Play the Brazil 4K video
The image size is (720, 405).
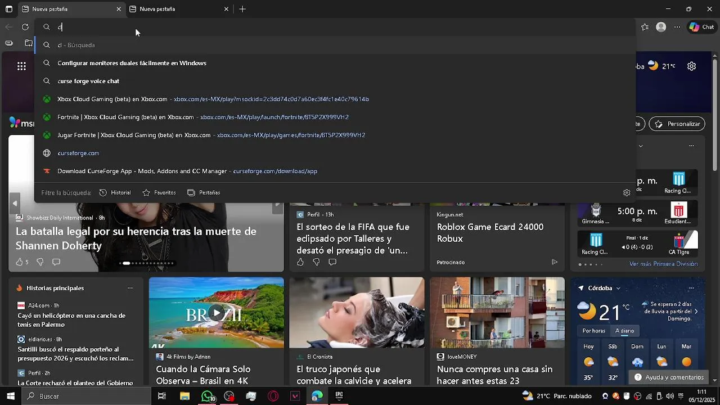(217, 313)
